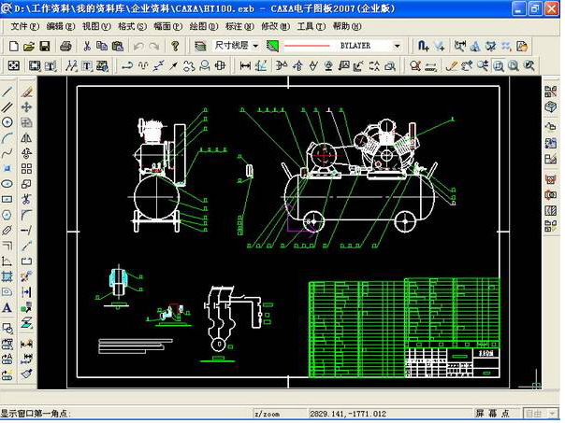Select the Circle drawing tool
Image resolution: width=565 pixels, height=423 pixels.
tap(7, 122)
